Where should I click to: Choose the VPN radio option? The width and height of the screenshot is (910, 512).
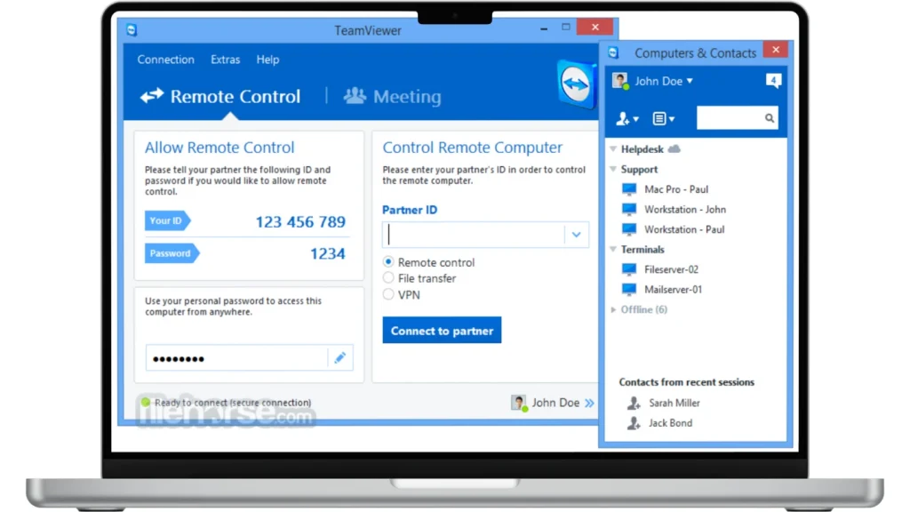(388, 294)
